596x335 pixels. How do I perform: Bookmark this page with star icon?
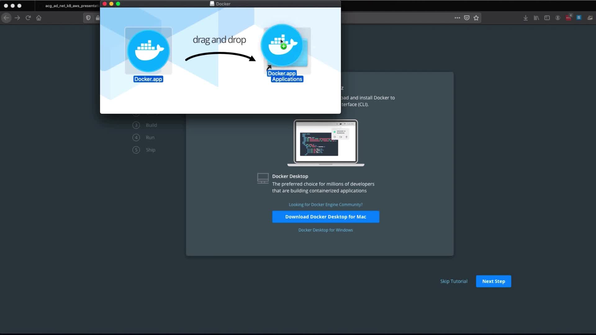pos(476,18)
